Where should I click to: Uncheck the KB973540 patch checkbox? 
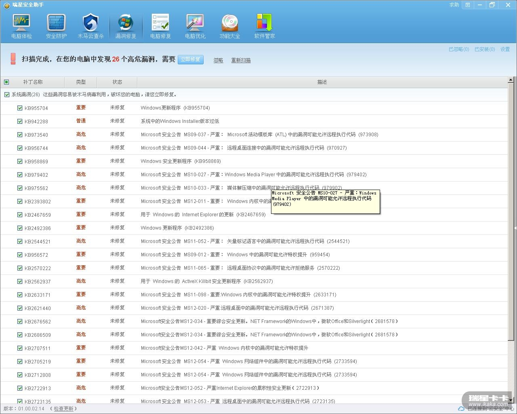click(20, 135)
